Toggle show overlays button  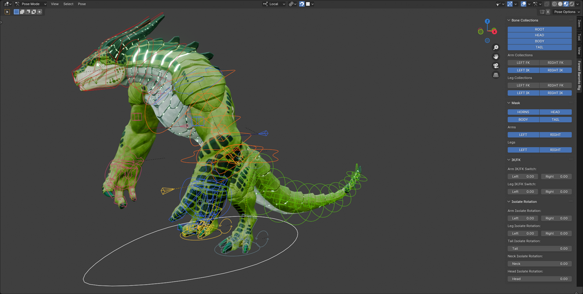click(523, 4)
